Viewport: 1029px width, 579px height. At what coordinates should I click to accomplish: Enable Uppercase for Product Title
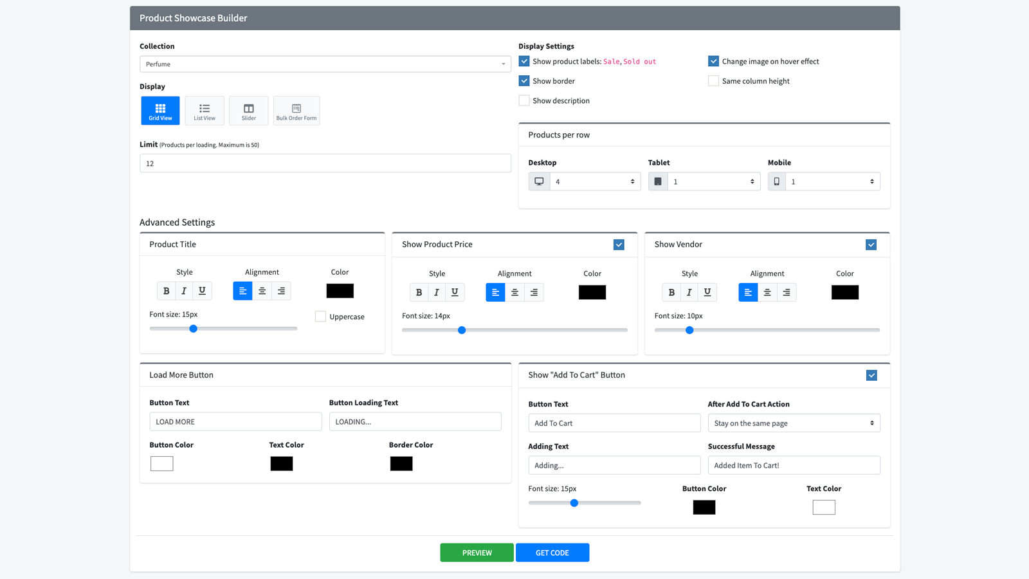(320, 316)
